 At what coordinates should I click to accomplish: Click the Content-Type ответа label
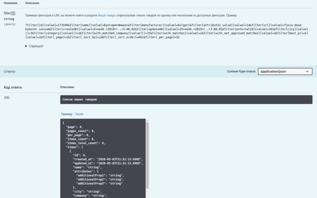click(241, 71)
